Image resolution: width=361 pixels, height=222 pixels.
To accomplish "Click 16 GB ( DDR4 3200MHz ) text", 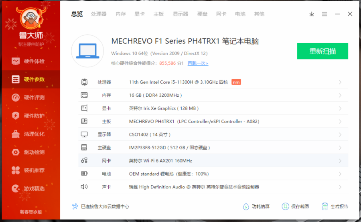I will pos(155,95).
